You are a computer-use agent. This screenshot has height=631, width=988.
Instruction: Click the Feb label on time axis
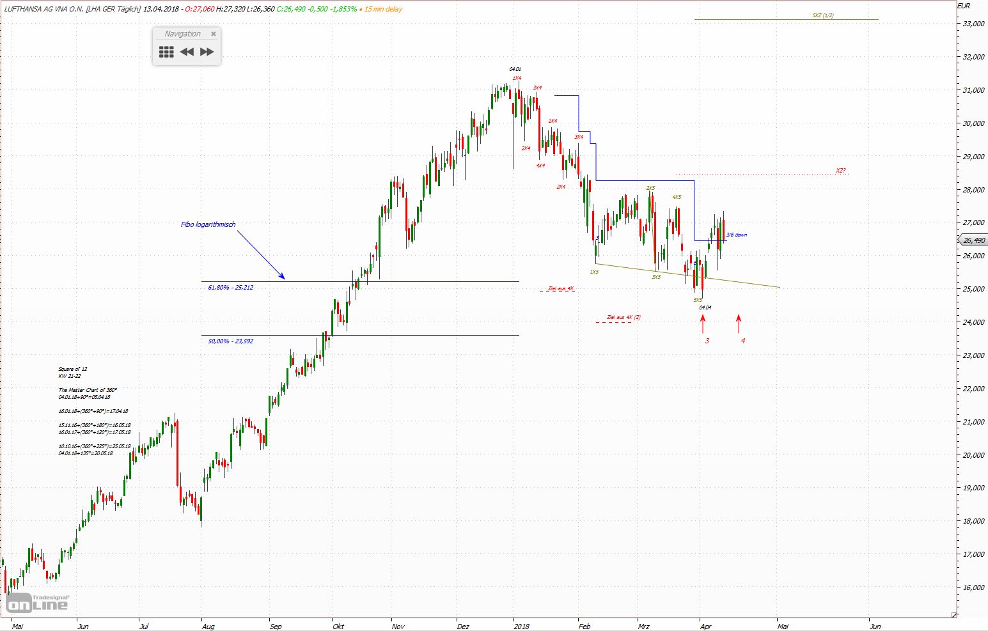tap(585, 626)
